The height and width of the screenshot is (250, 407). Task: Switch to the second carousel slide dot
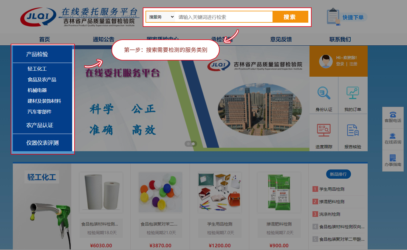(x=194, y=144)
